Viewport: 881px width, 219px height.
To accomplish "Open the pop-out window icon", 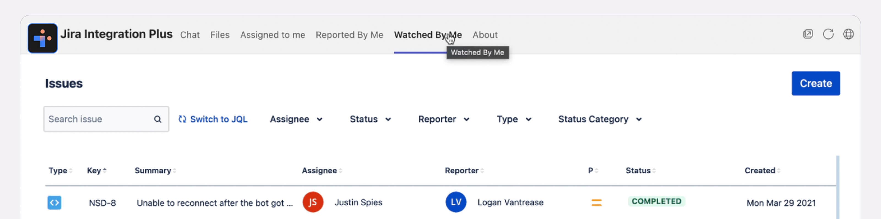I will tap(808, 34).
